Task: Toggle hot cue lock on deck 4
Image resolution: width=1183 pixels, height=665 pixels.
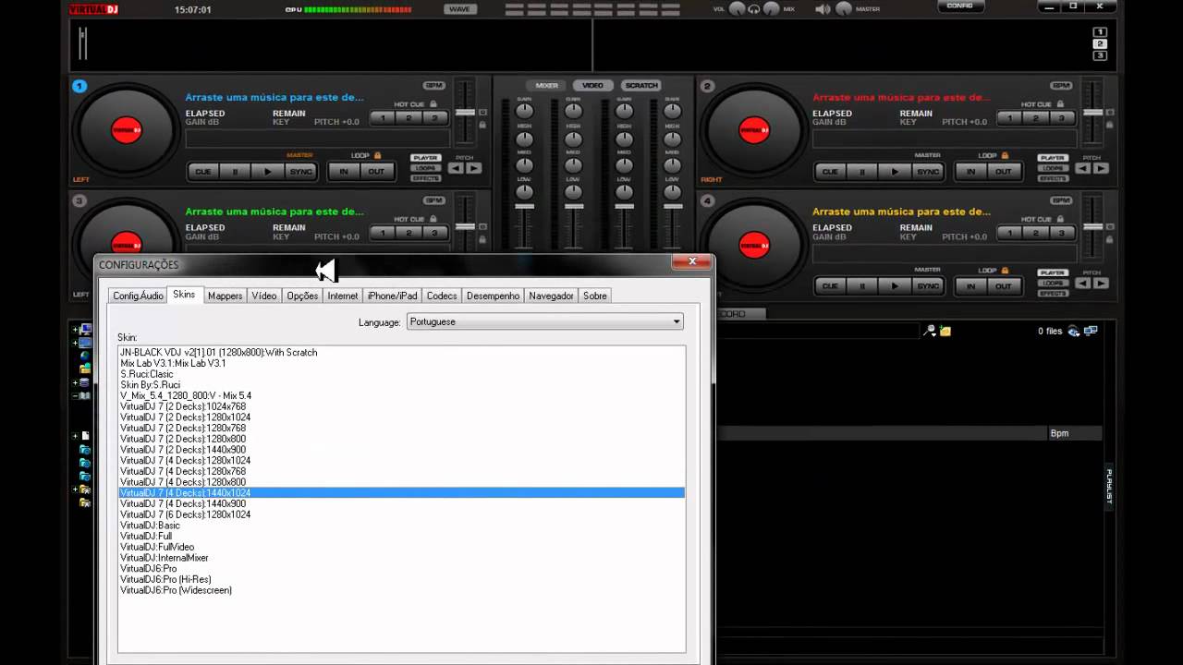Action: point(1060,219)
